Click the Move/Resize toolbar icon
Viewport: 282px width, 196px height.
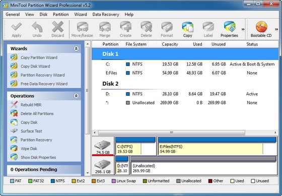[82, 29]
